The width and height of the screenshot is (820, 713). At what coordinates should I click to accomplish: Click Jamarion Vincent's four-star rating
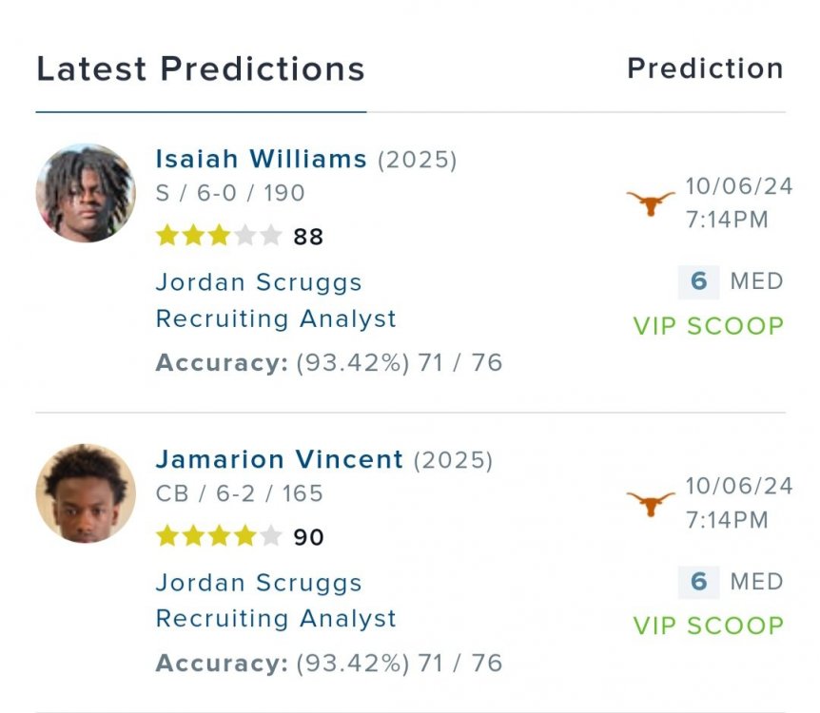click(219, 536)
